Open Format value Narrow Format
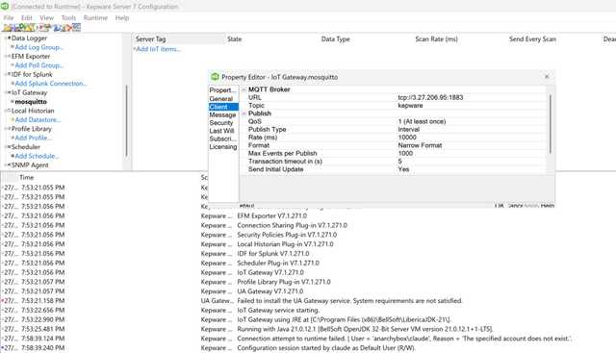Viewport: 616px width, 353px height. pyautogui.click(x=471, y=145)
